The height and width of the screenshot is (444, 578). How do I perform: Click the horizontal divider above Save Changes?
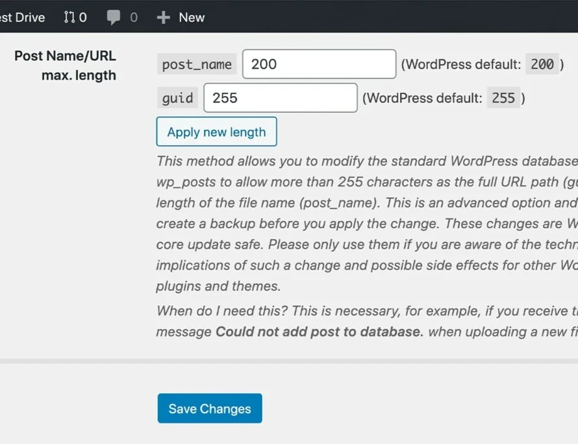(289, 361)
